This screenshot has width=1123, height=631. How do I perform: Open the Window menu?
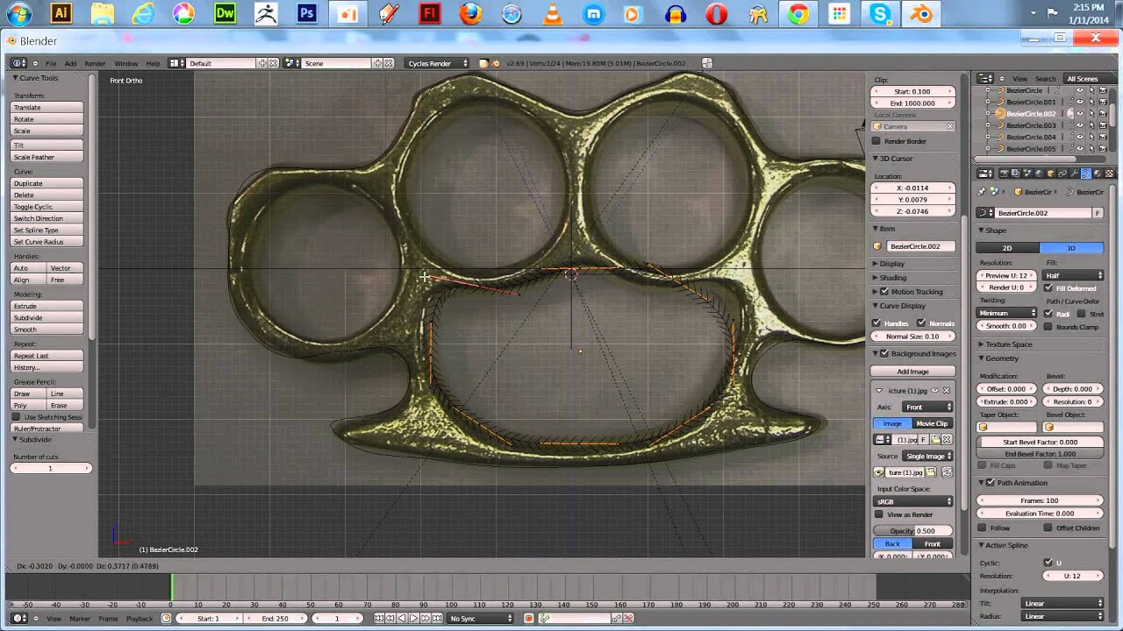point(125,63)
